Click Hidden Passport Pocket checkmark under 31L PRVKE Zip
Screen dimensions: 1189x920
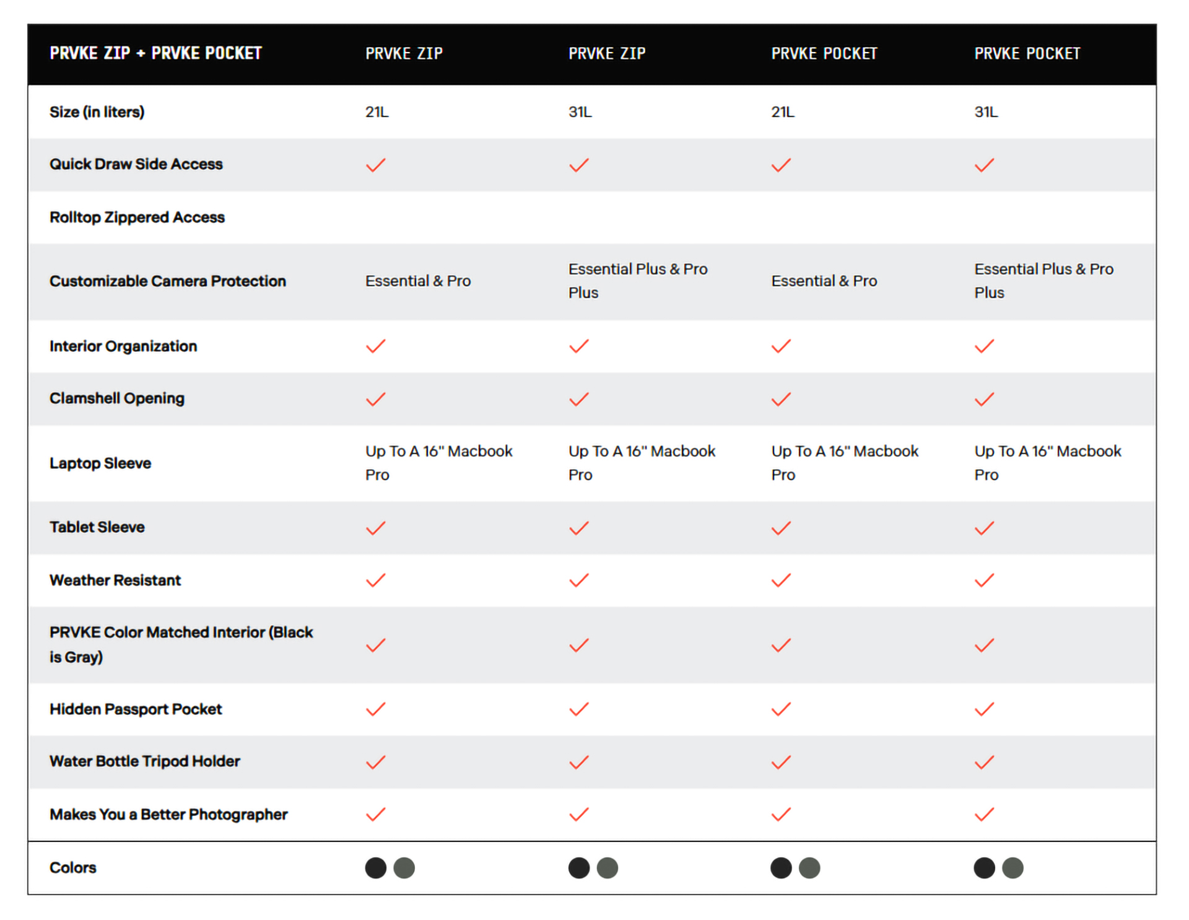tap(578, 709)
